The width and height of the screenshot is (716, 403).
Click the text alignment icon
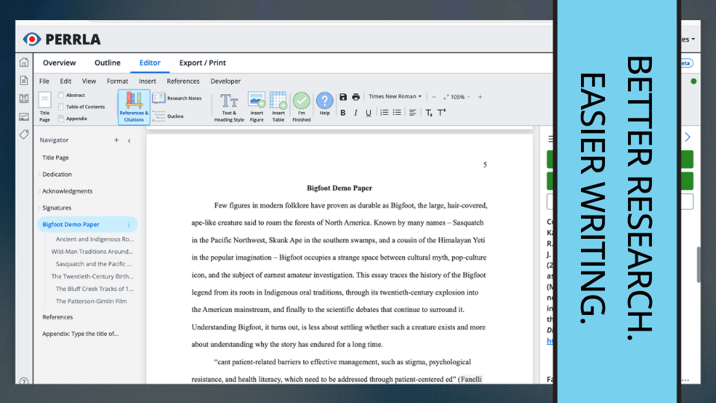tap(412, 113)
